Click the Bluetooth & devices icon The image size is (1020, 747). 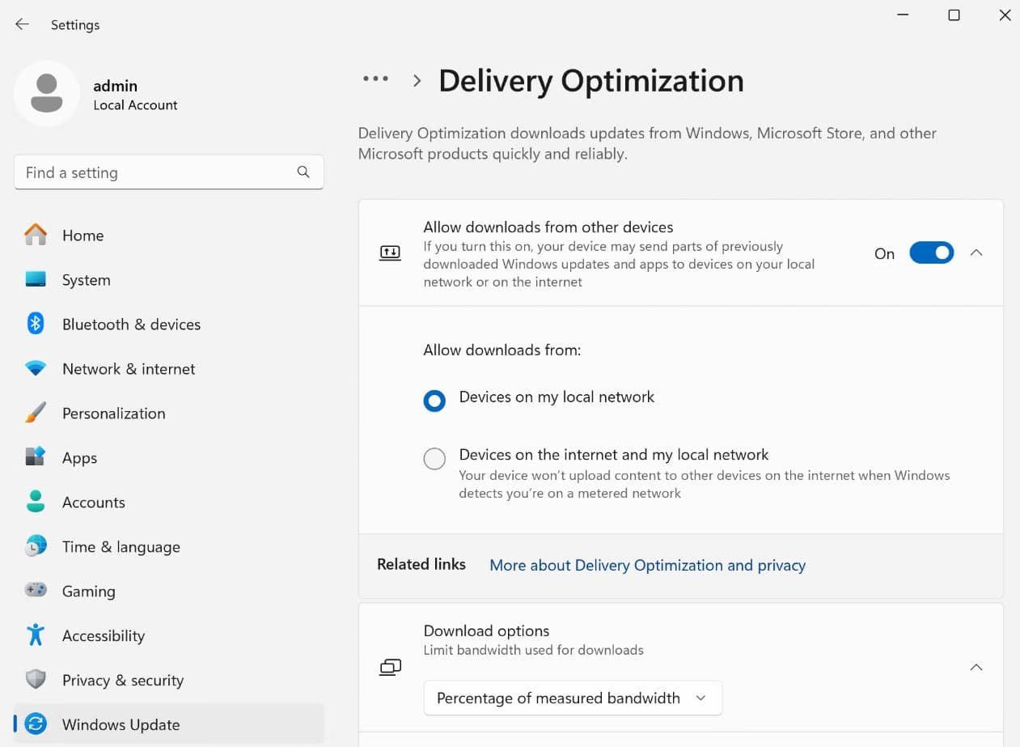36,324
